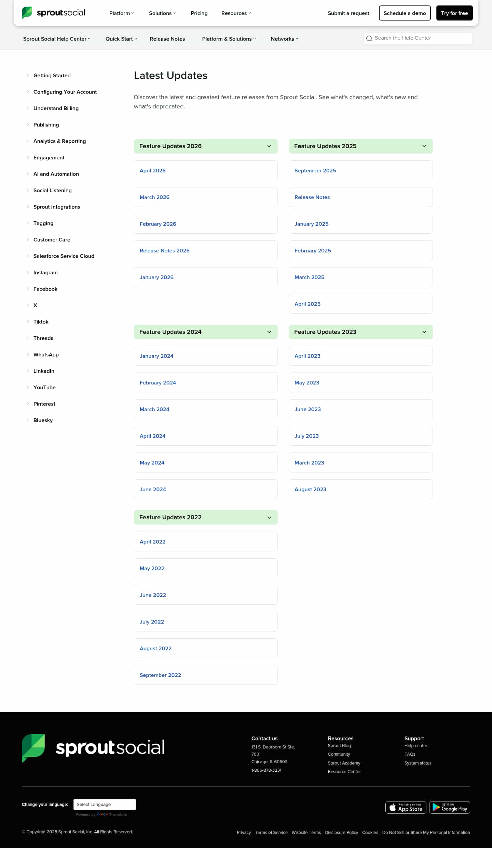Collapse the Feature Updates 2023 chevron

click(x=424, y=332)
